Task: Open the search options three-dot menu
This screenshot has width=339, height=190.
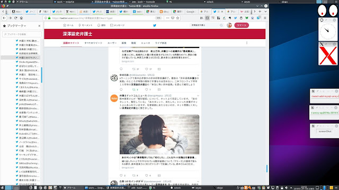Action: tap(247, 43)
